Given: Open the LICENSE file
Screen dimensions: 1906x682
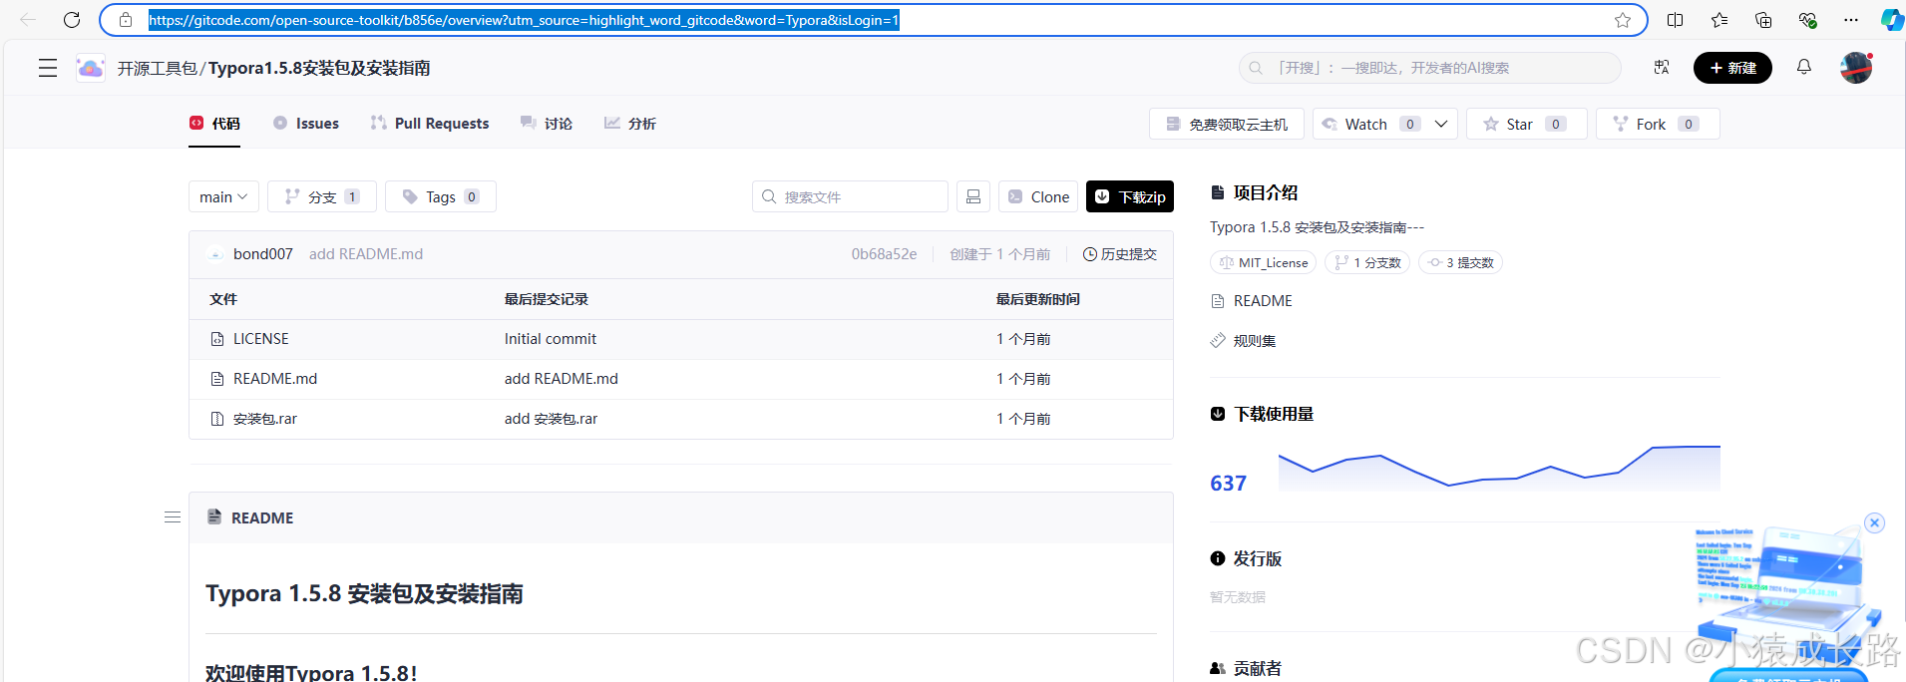Looking at the screenshot, I should point(260,339).
